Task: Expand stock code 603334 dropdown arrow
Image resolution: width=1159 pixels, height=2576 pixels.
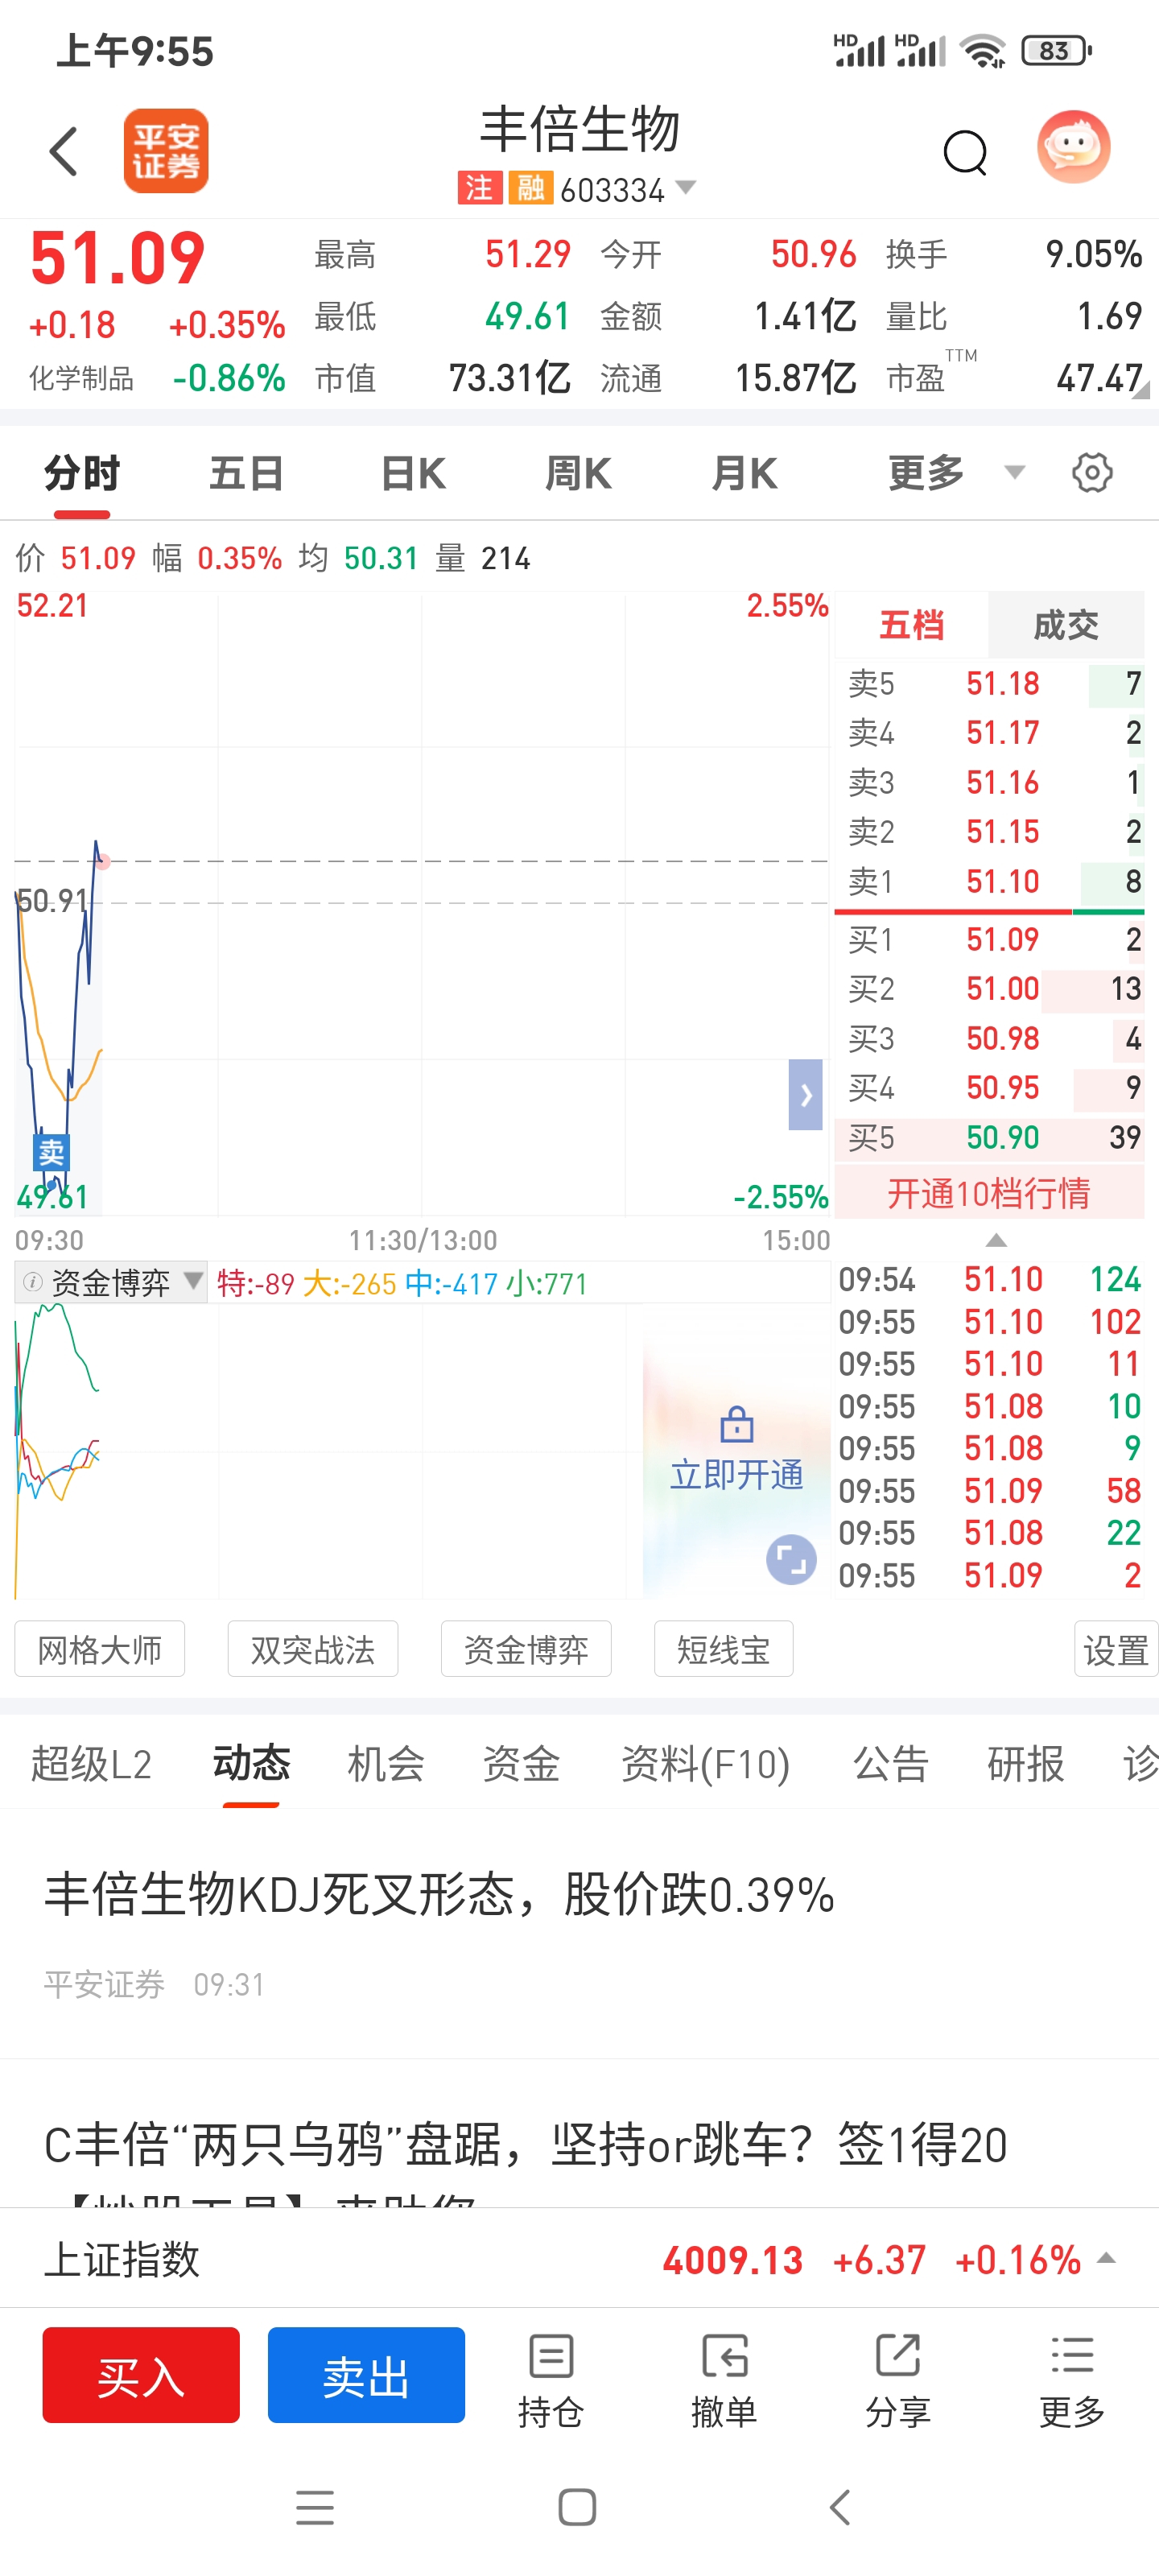Action: pos(686,187)
